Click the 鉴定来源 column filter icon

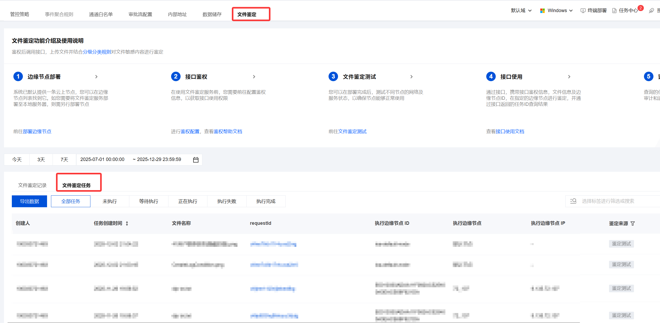633,223
